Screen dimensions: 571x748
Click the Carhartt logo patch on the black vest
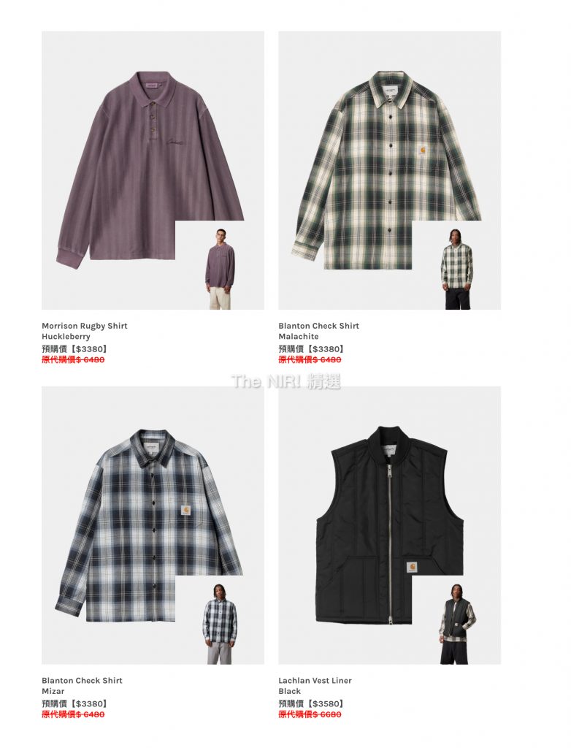coord(413,568)
